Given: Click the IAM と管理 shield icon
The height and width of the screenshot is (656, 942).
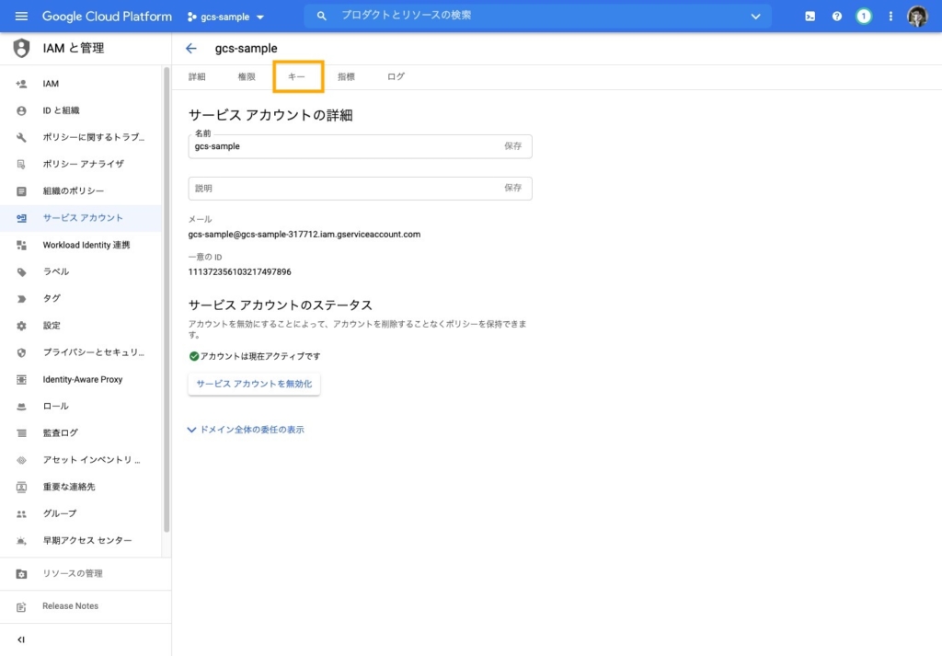Looking at the screenshot, I should pyautogui.click(x=21, y=48).
